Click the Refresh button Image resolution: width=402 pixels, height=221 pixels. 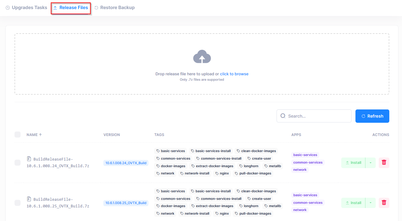[x=372, y=116]
